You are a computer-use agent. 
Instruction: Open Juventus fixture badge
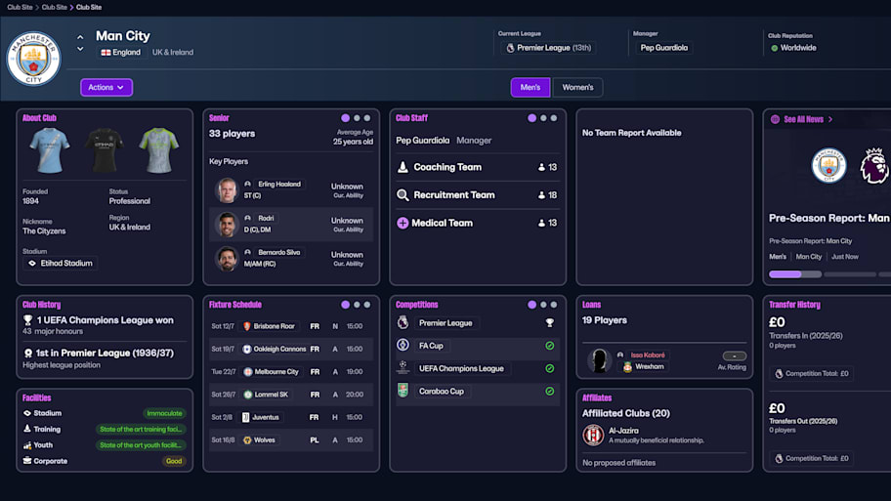(246, 417)
